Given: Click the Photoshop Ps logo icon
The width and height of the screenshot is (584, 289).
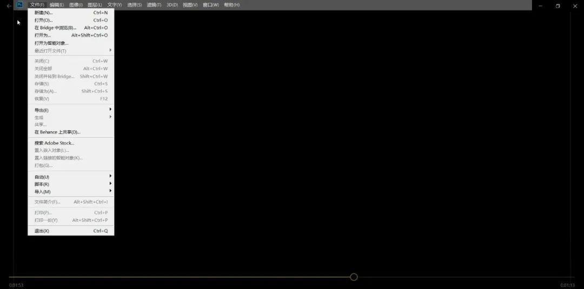Looking at the screenshot, I should tap(20, 5).
